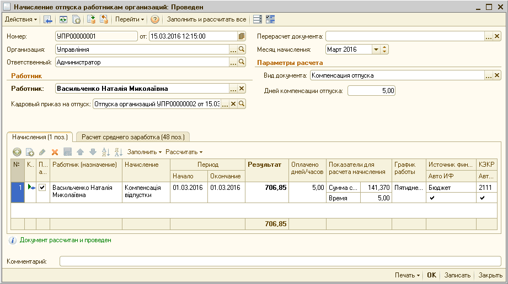Open the Перейти dropdown menu
This screenshot has height=284, width=508.
pyautogui.click(x=130, y=19)
